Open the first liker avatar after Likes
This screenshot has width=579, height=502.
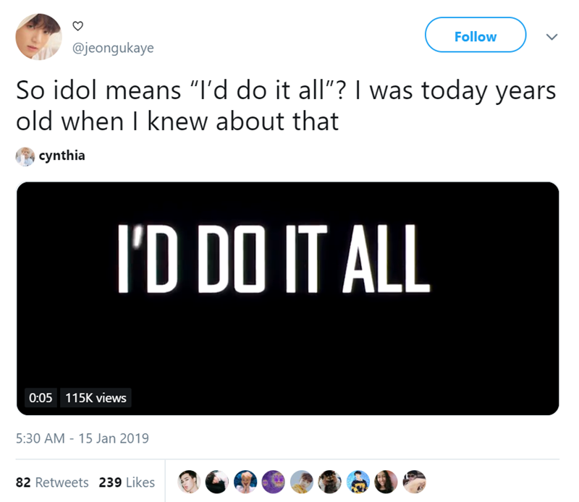(187, 481)
